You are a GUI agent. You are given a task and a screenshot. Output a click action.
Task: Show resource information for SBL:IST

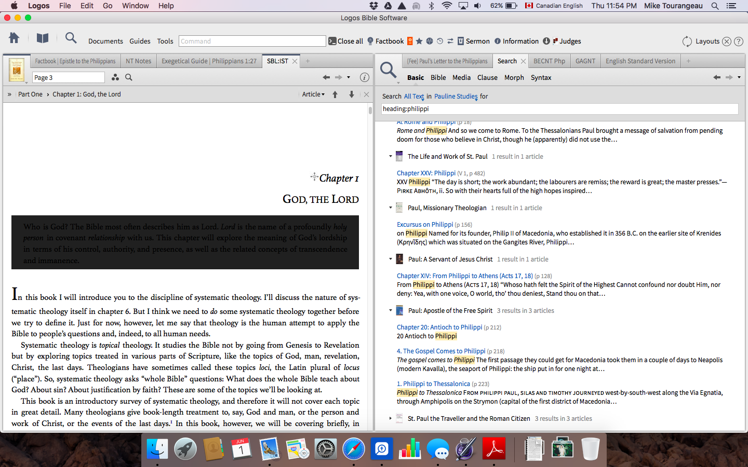[x=365, y=77]
